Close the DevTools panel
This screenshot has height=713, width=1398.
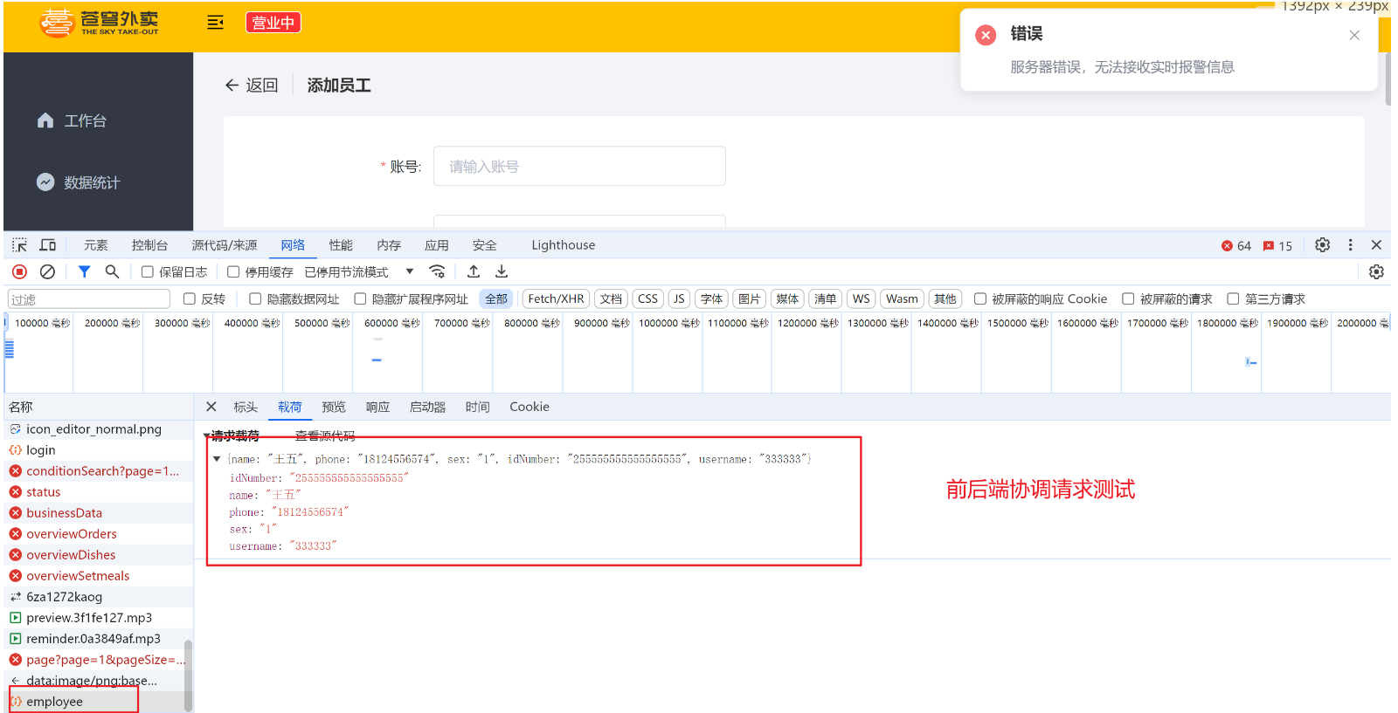coord(1376,245)
